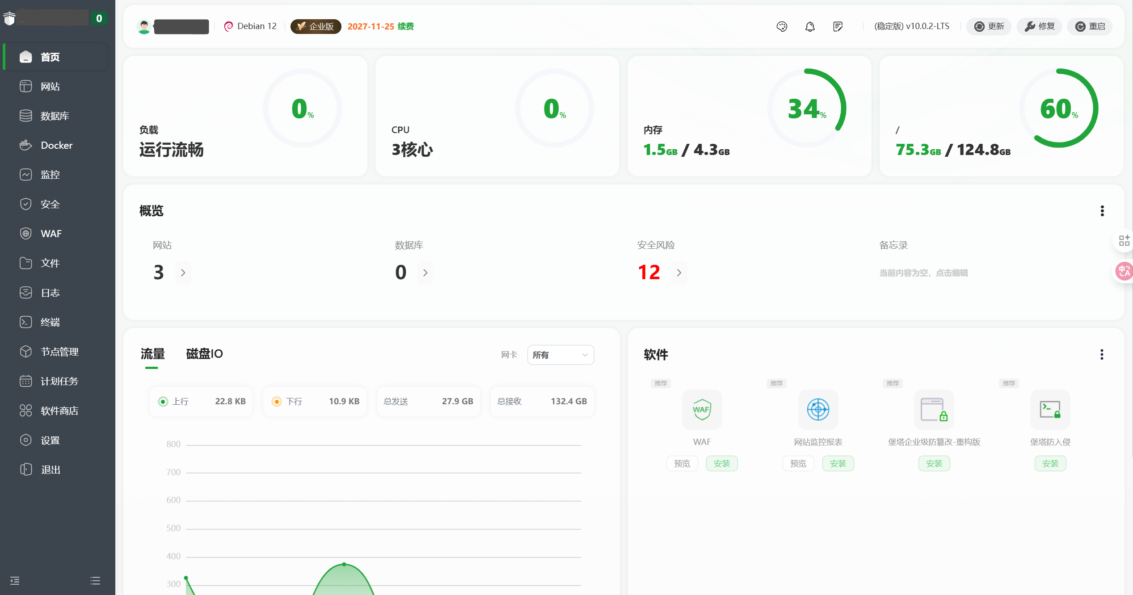Collapse the sidebar using bottom-left icon
The image size is (1133, 595).
(15, 581)
